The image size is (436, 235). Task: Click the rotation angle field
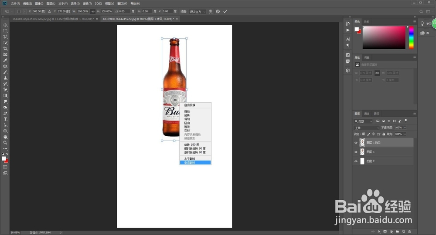(125, 11)
